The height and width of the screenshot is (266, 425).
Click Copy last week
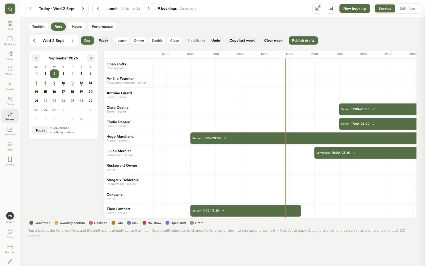[242, 40]
